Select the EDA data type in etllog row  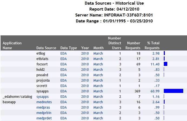click(x=63, y=53)
